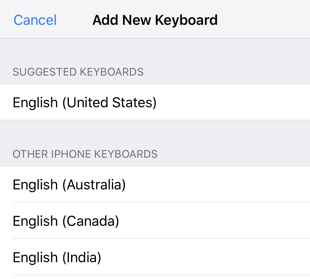
Task: Select the Australian English keyboard option
Action: 69,184
